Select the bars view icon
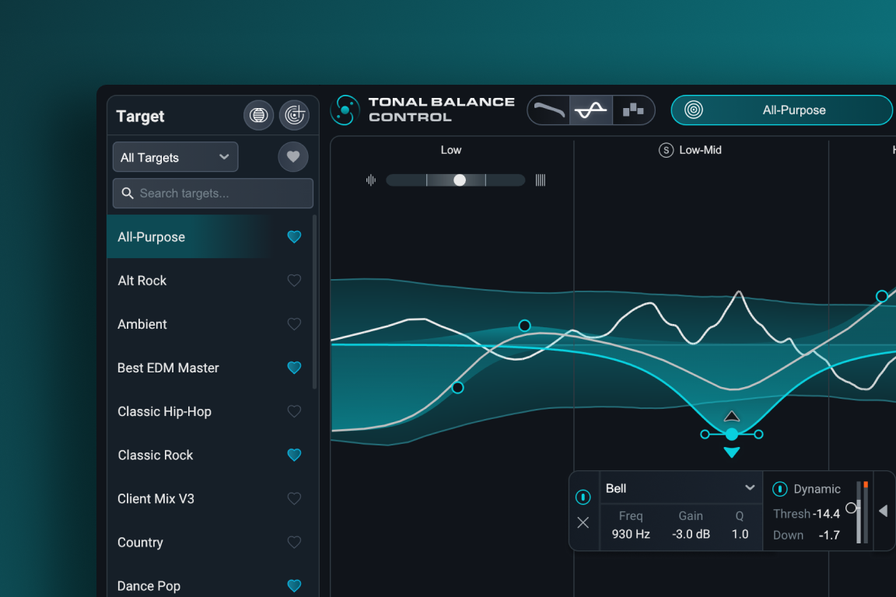 tap(633, 110)
